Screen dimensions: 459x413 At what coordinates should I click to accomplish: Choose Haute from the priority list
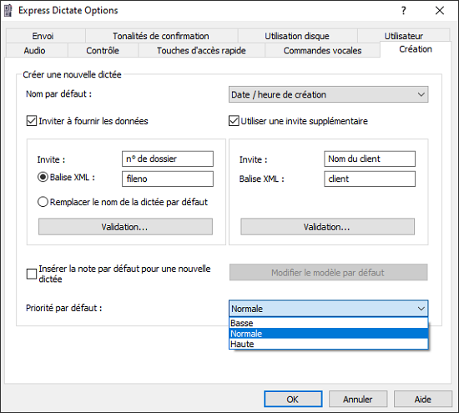tap(329, 344)
